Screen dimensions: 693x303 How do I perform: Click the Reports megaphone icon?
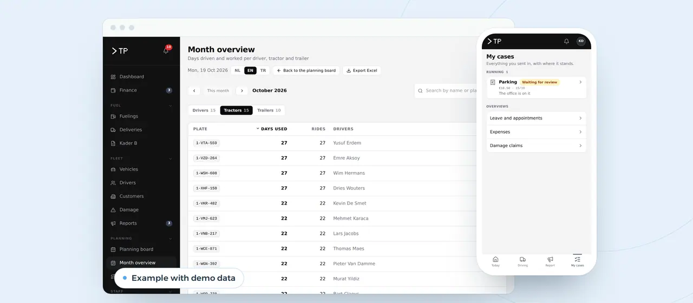tap(113, 223)
